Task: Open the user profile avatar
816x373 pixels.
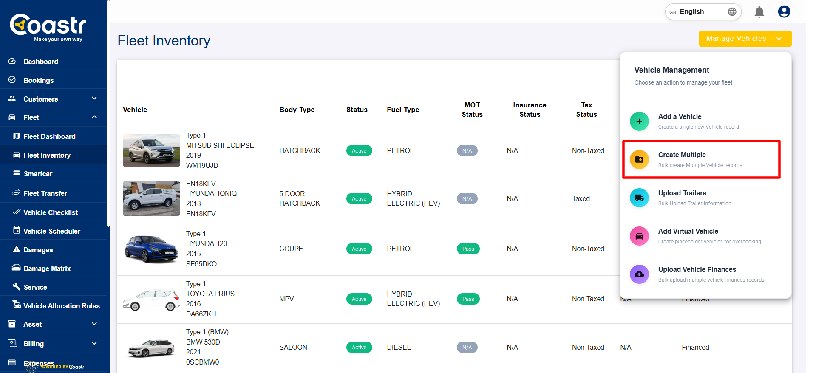Action: [x=784, y=11]
